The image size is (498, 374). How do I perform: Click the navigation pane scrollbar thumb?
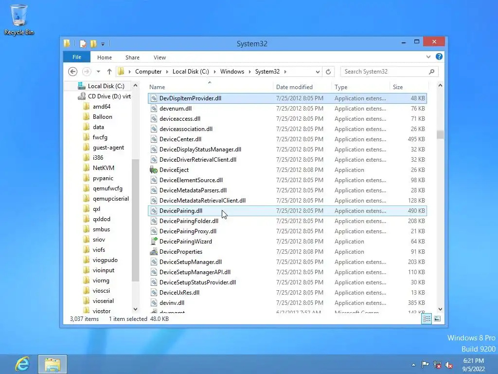[x=135, y=220]
